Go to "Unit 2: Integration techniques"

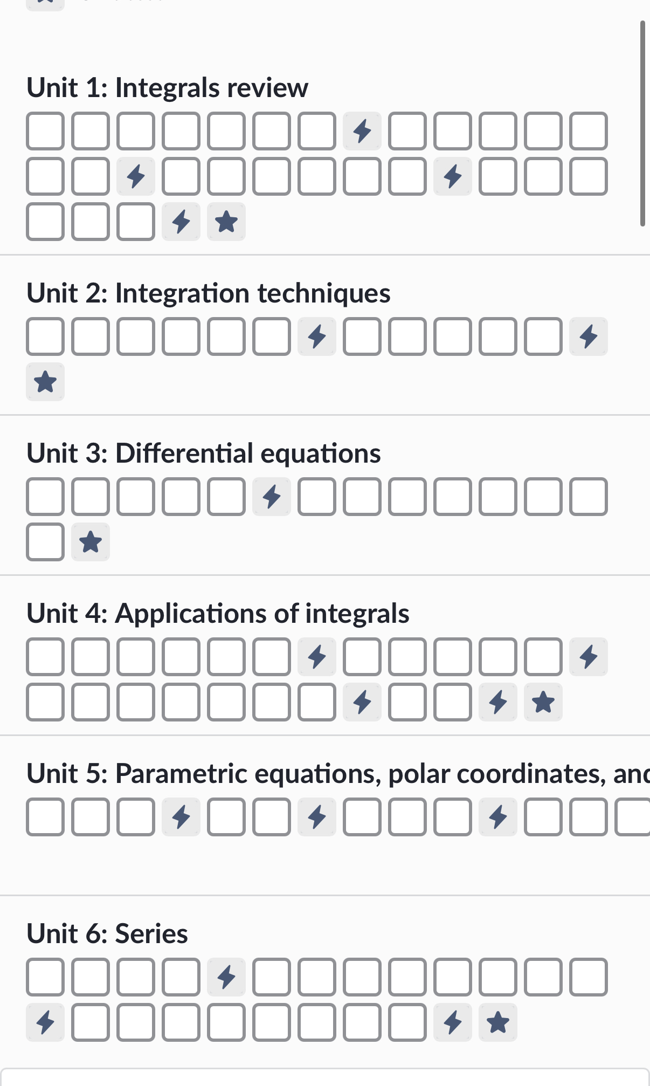point(209,293)
